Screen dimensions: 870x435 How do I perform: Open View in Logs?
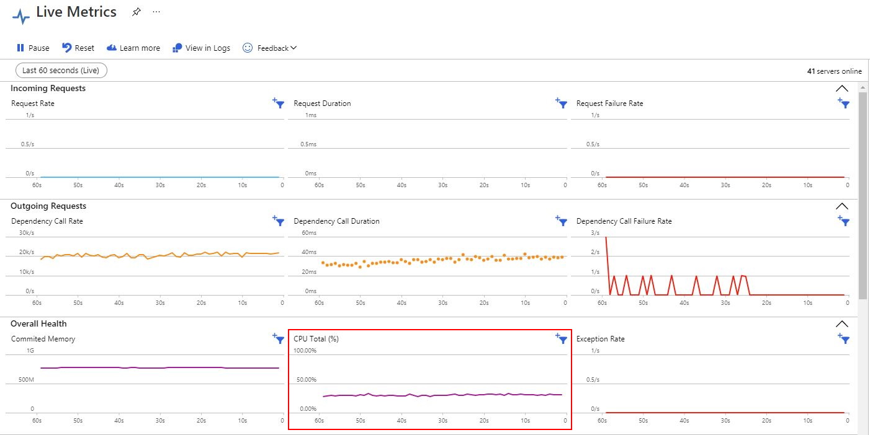click(201, 48)
